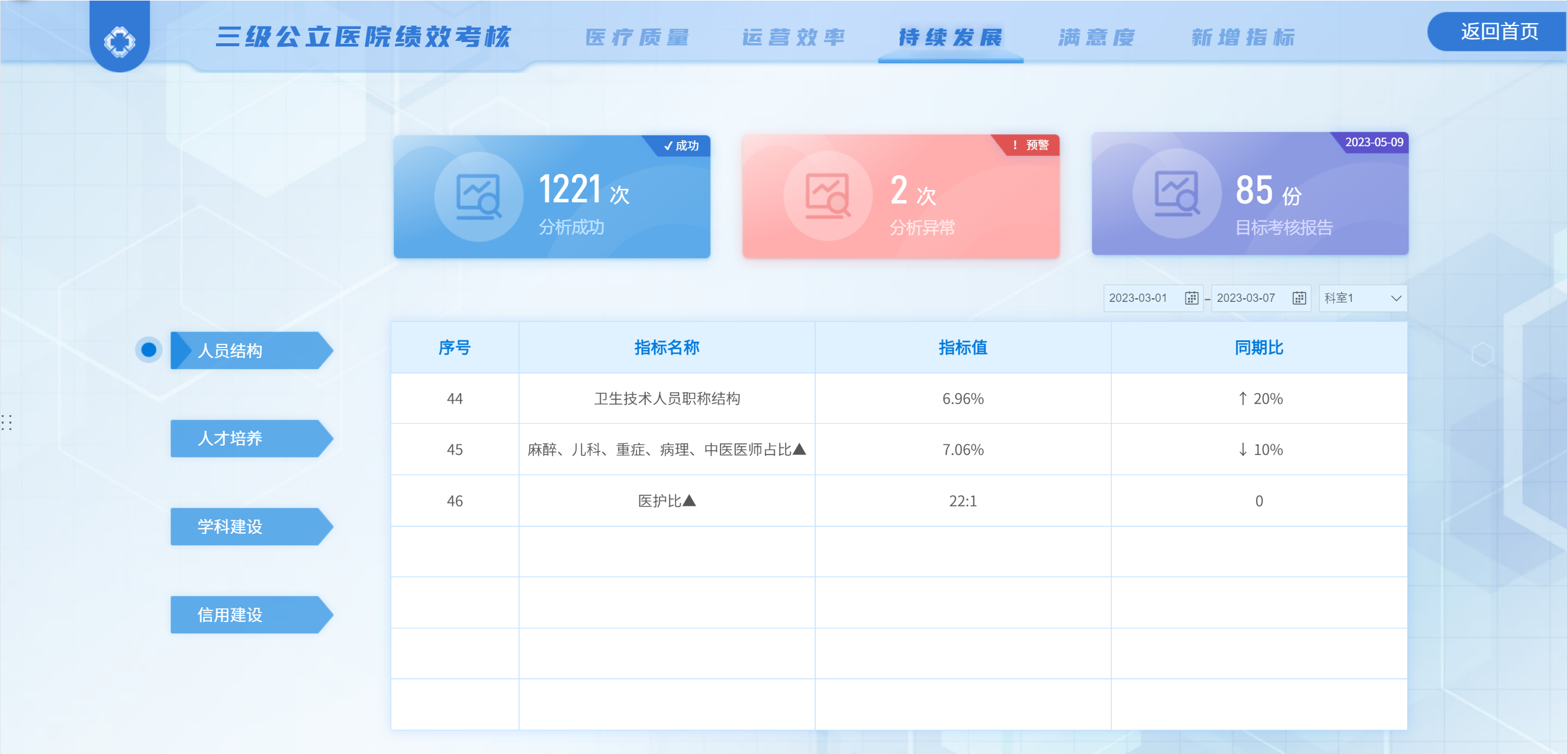
Task: Open the start date calendar icon
Action: click(x=1191, y=298)
